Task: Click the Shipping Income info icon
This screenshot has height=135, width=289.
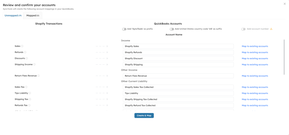Action: (34, 65)
